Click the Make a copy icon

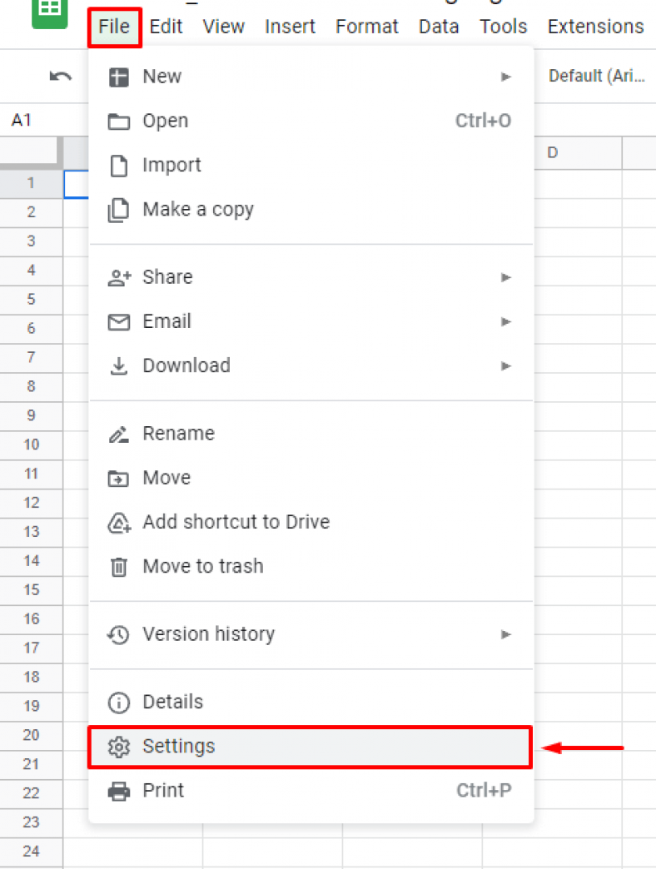click(118, 209)
